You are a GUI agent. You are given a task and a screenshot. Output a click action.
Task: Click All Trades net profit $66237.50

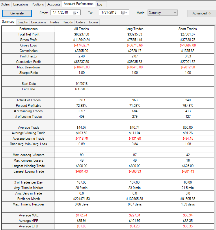coord(81,34)
